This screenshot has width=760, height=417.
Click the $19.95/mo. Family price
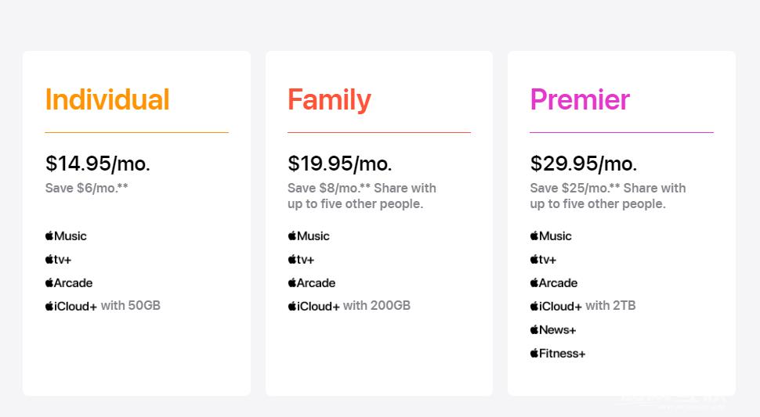(x=340, y=164)
